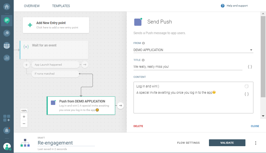Click the panel scrollbar down arrow
Viewport: 266px width, 153px height.
[263, 116]
